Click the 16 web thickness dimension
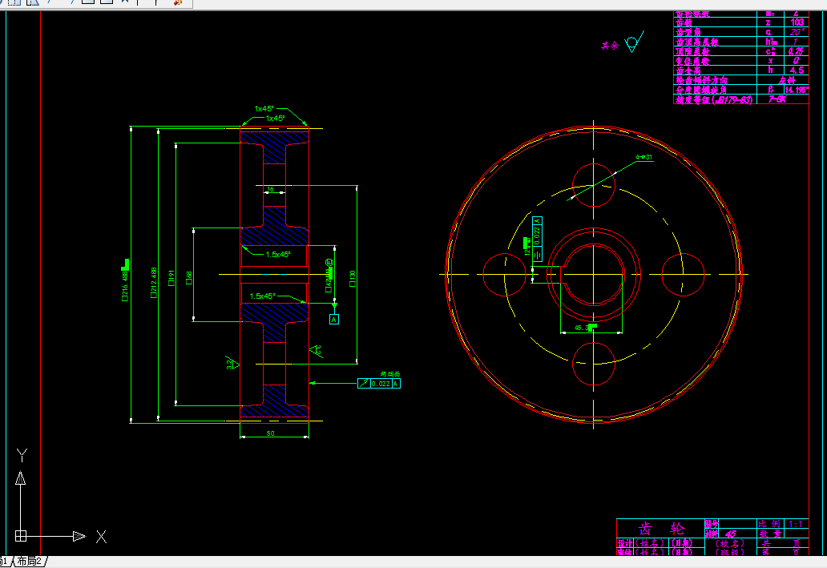 point(271,189)
